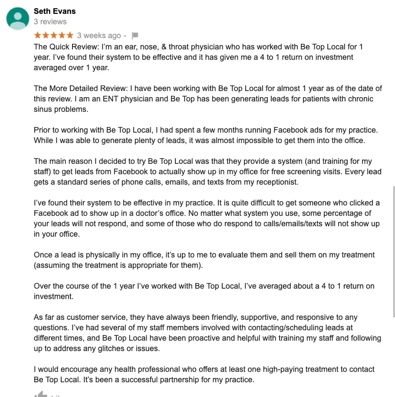395x397 pixels.
Task: Flag this review as inappropriate
Action: click(135, 36)
